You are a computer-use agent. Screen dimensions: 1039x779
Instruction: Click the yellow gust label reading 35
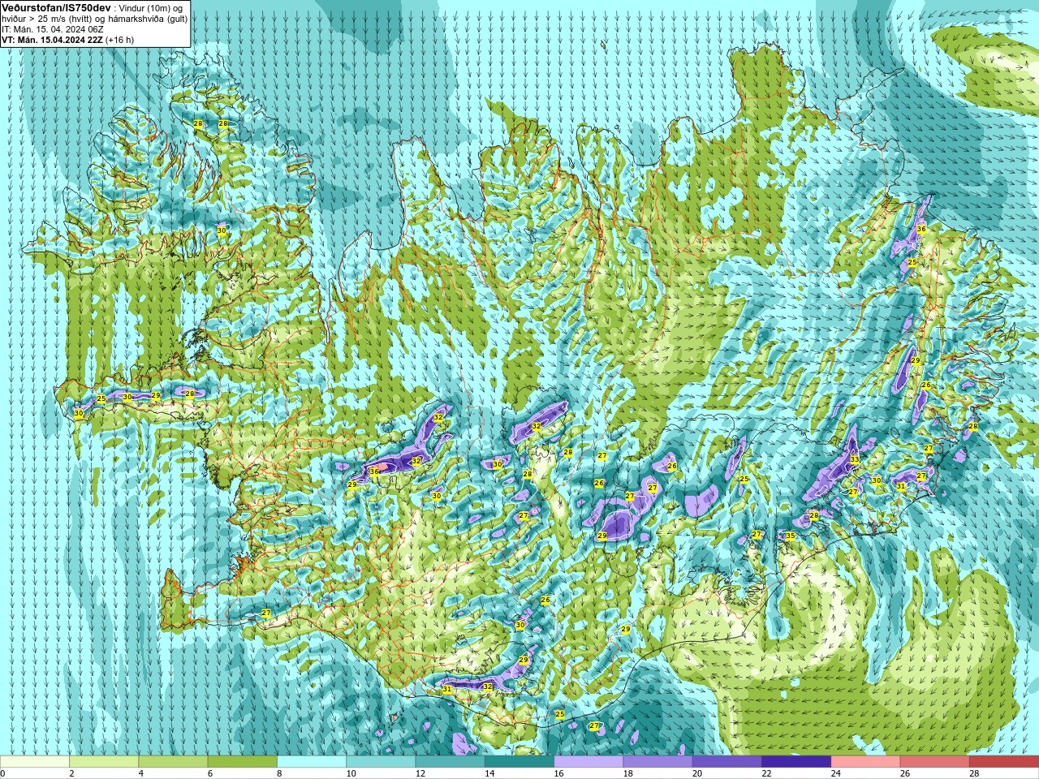pos(790,536)
